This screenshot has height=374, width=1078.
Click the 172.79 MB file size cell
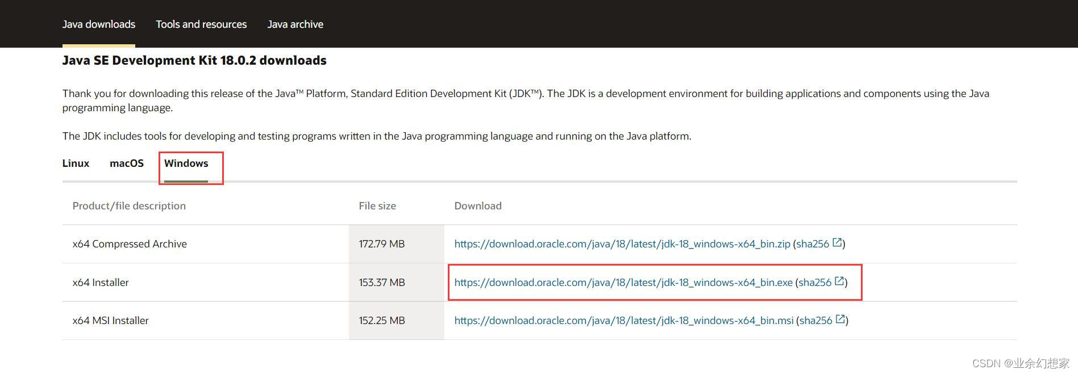[397, 244]
